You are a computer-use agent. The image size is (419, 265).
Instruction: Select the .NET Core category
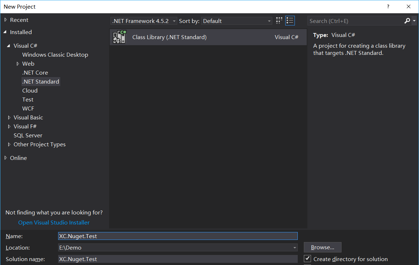(x=35, y=73)
